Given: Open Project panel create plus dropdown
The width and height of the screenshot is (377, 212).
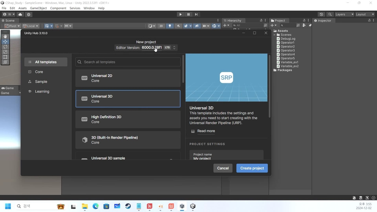Looking at the screenshot, I should (x=274, y=26).
